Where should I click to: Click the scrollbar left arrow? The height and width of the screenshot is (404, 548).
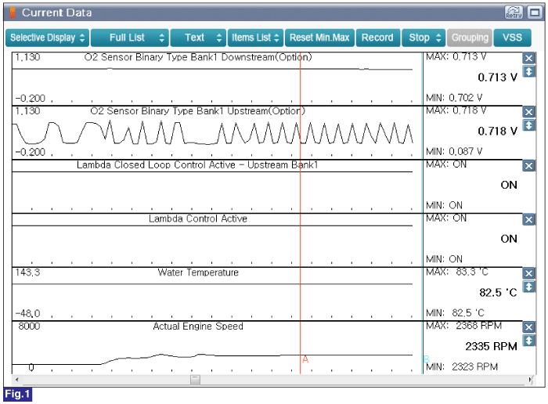tap(16, 380)
